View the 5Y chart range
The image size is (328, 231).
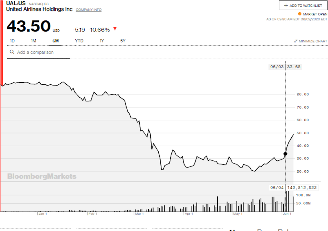point(123,41)
